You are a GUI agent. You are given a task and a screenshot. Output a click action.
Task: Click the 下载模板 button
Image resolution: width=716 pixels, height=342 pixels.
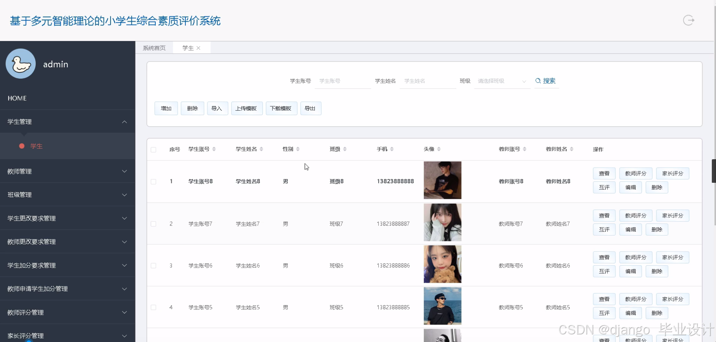pyautogui.click(x=281, y=108)
